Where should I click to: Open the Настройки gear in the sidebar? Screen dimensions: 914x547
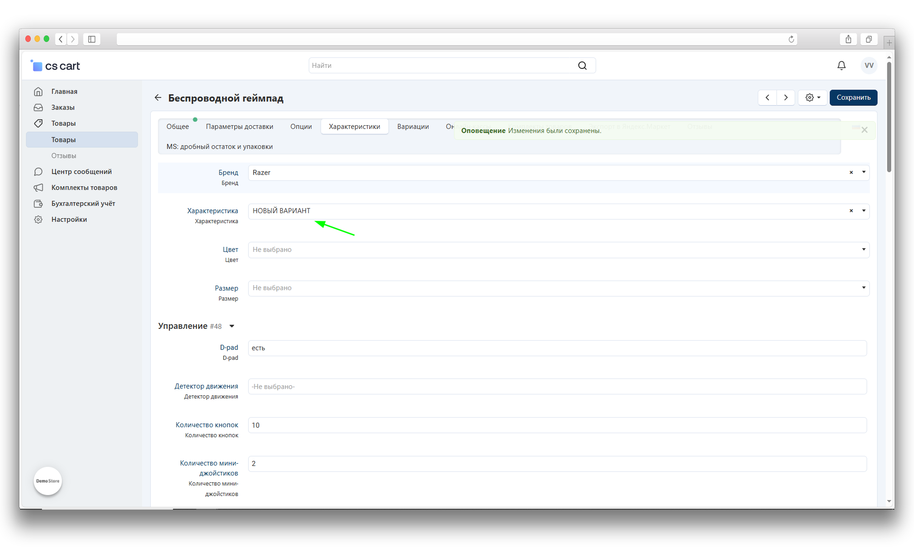click(38, 220)
